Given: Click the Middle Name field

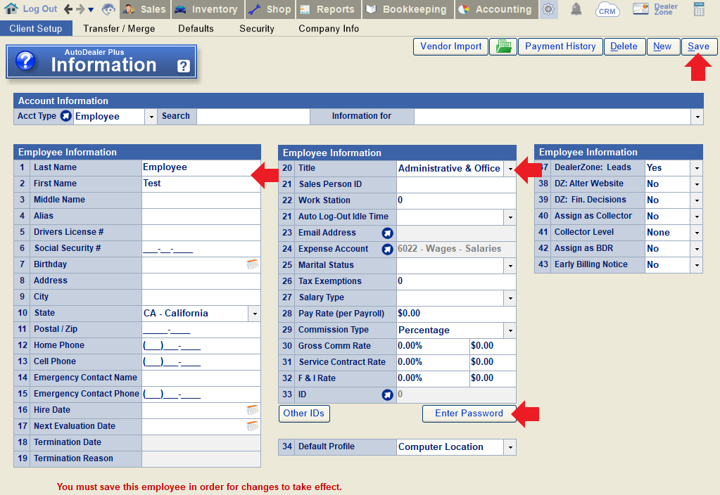Looking at the screenshot, I should [x=201, y=200].
